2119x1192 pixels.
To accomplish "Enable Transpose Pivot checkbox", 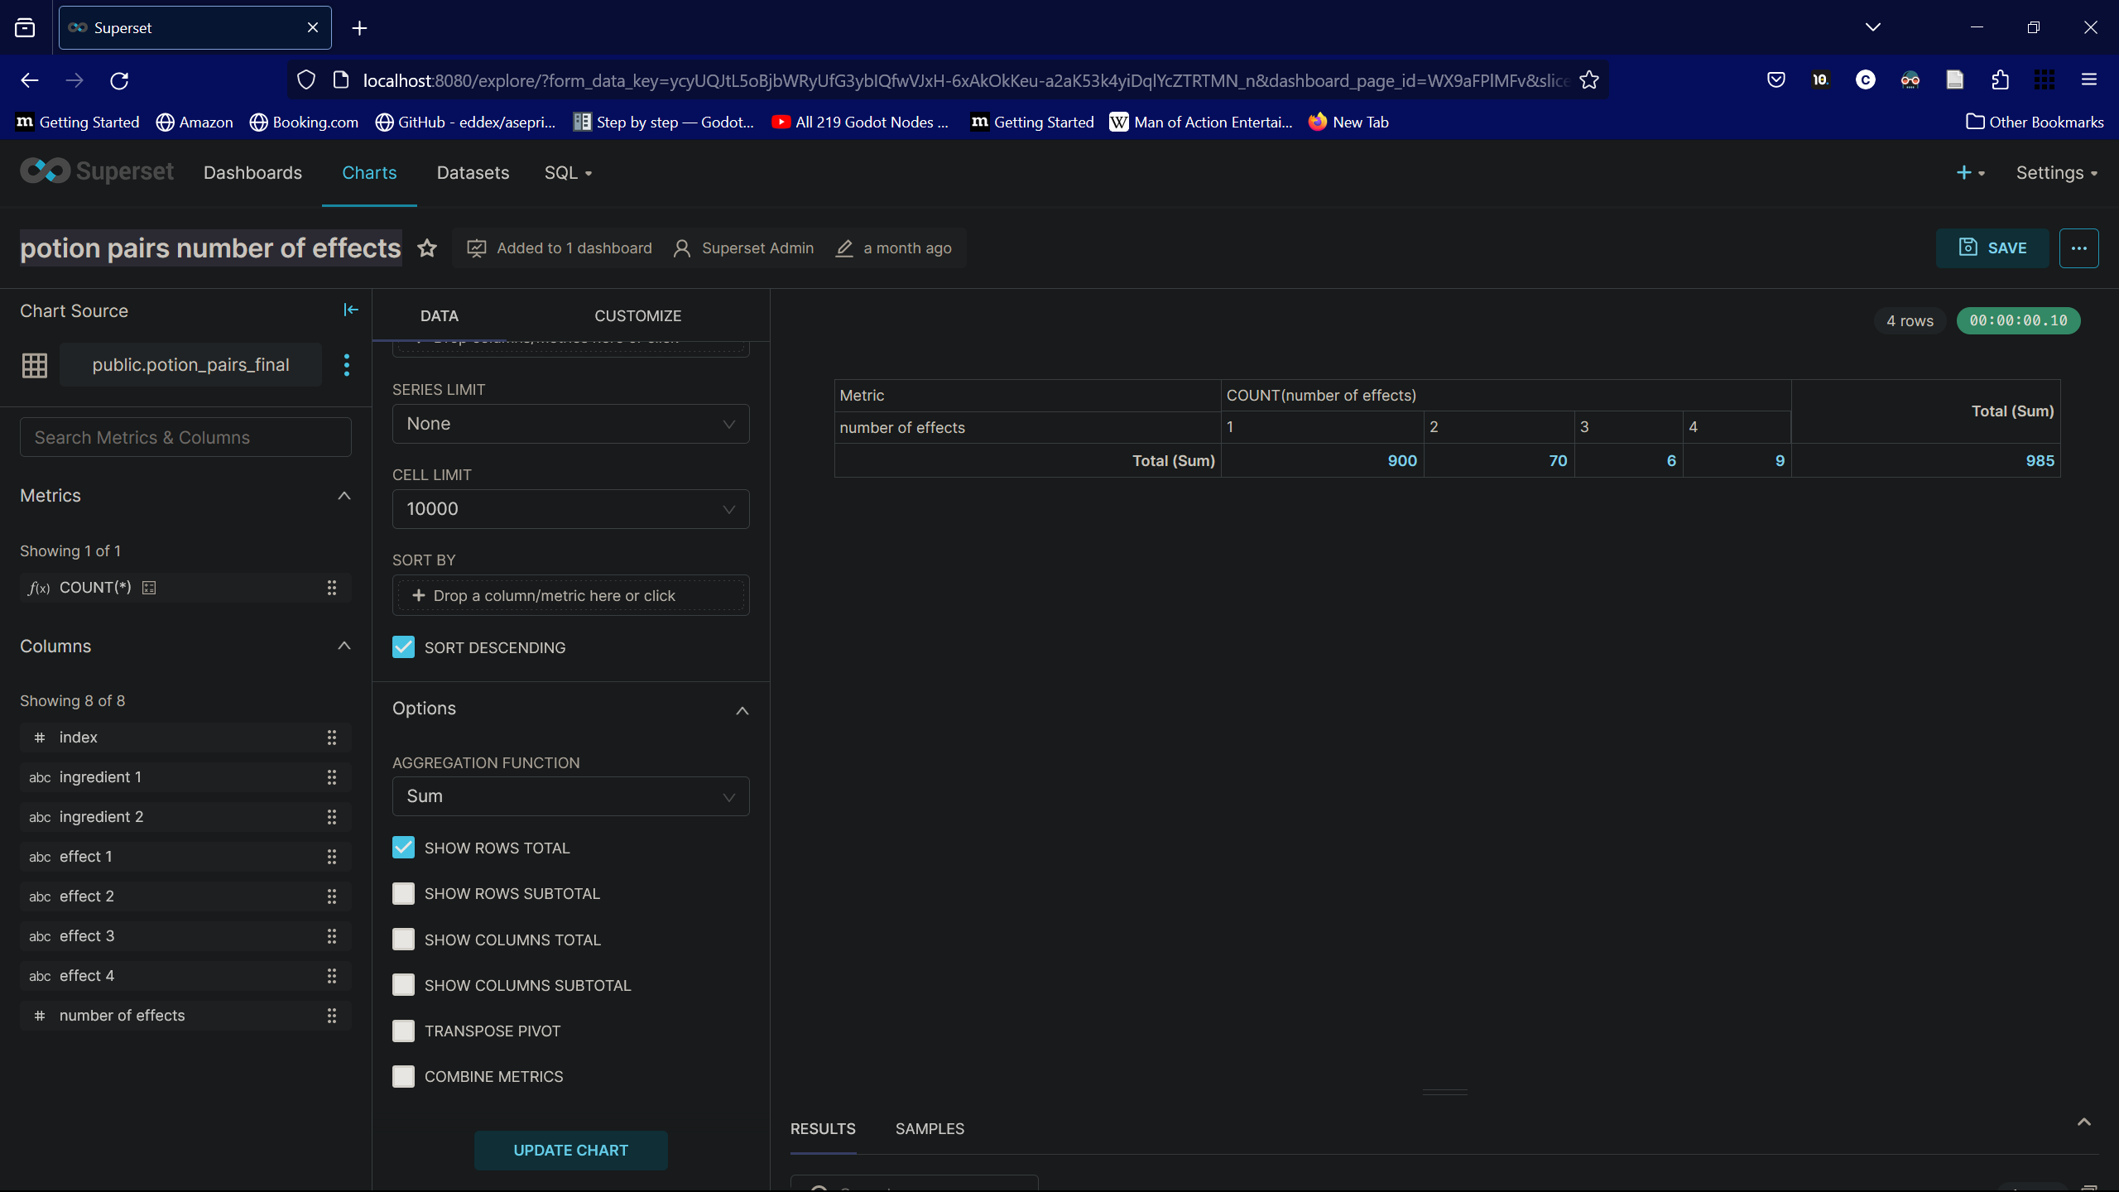I will pyautogui.click(x=403, y=1031).
